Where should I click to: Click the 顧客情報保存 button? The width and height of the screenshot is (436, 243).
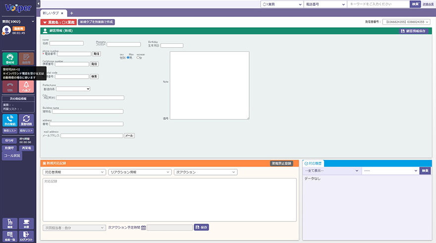coord(413,31)
